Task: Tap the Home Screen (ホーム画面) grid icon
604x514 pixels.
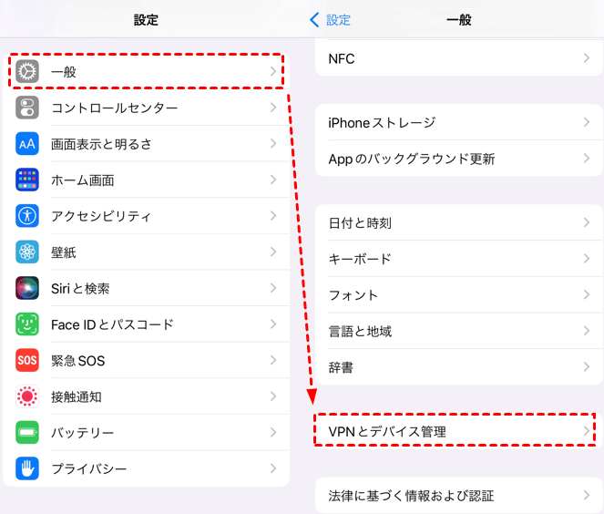Action: [27, 180]
